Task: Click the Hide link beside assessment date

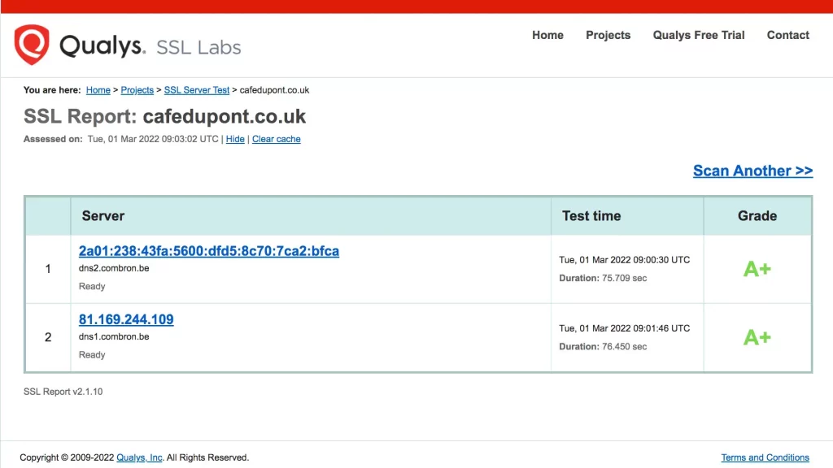Action: (235, 139)
